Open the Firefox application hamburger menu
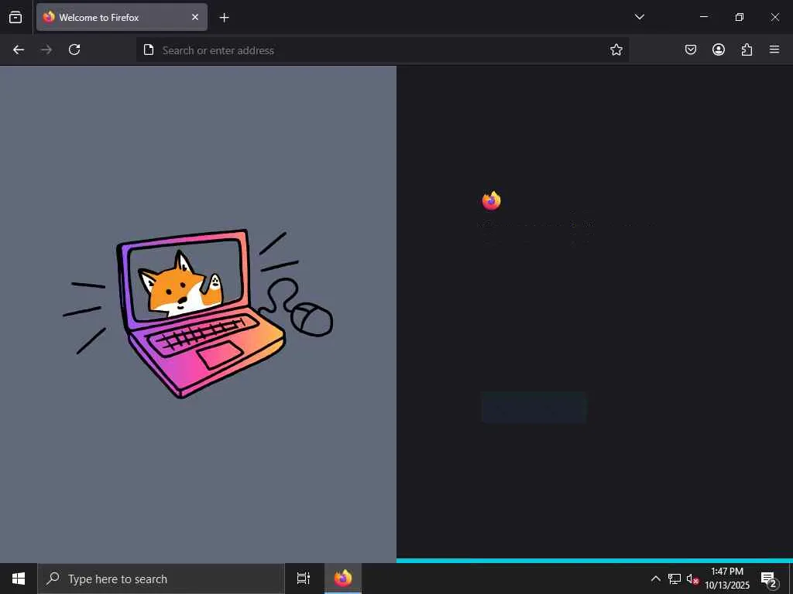 [774, 49]
